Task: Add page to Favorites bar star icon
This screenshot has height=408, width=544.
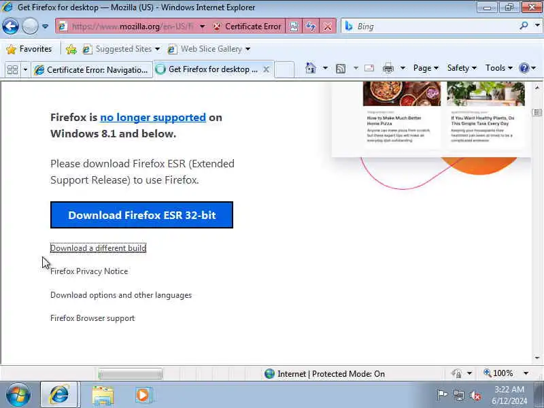Action: [71, 49]
